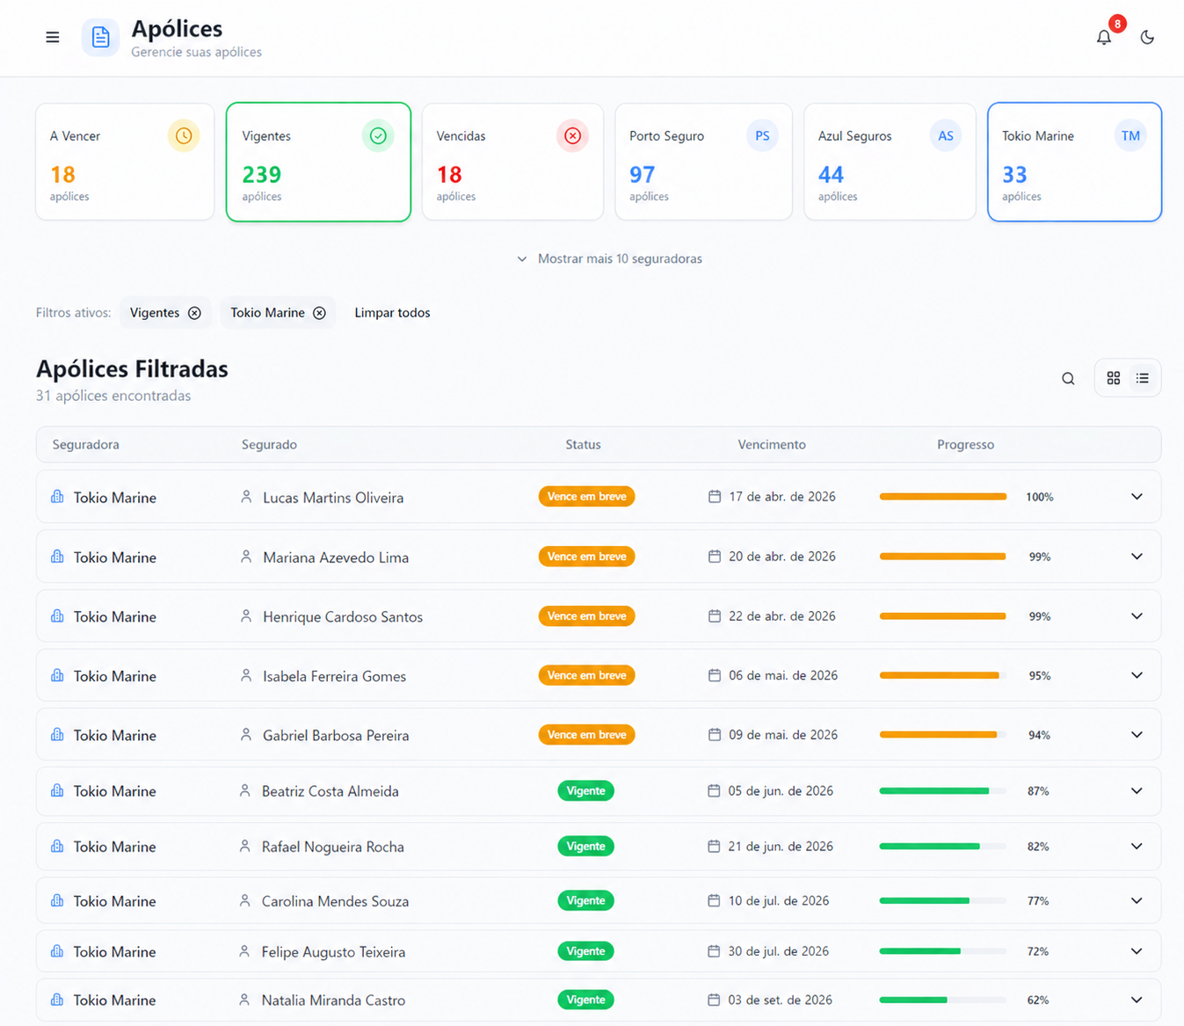Click calendar icon beside 09 de mai. de 2026

tap(715, 735)
